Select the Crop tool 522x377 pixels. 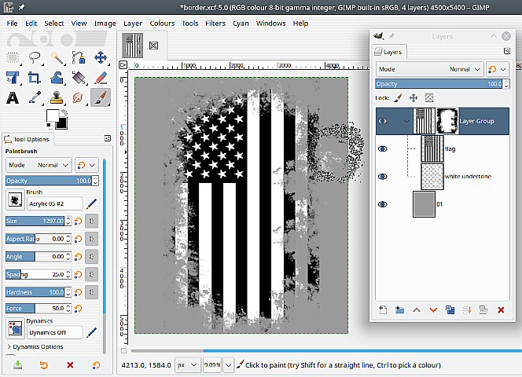(35, 78)
